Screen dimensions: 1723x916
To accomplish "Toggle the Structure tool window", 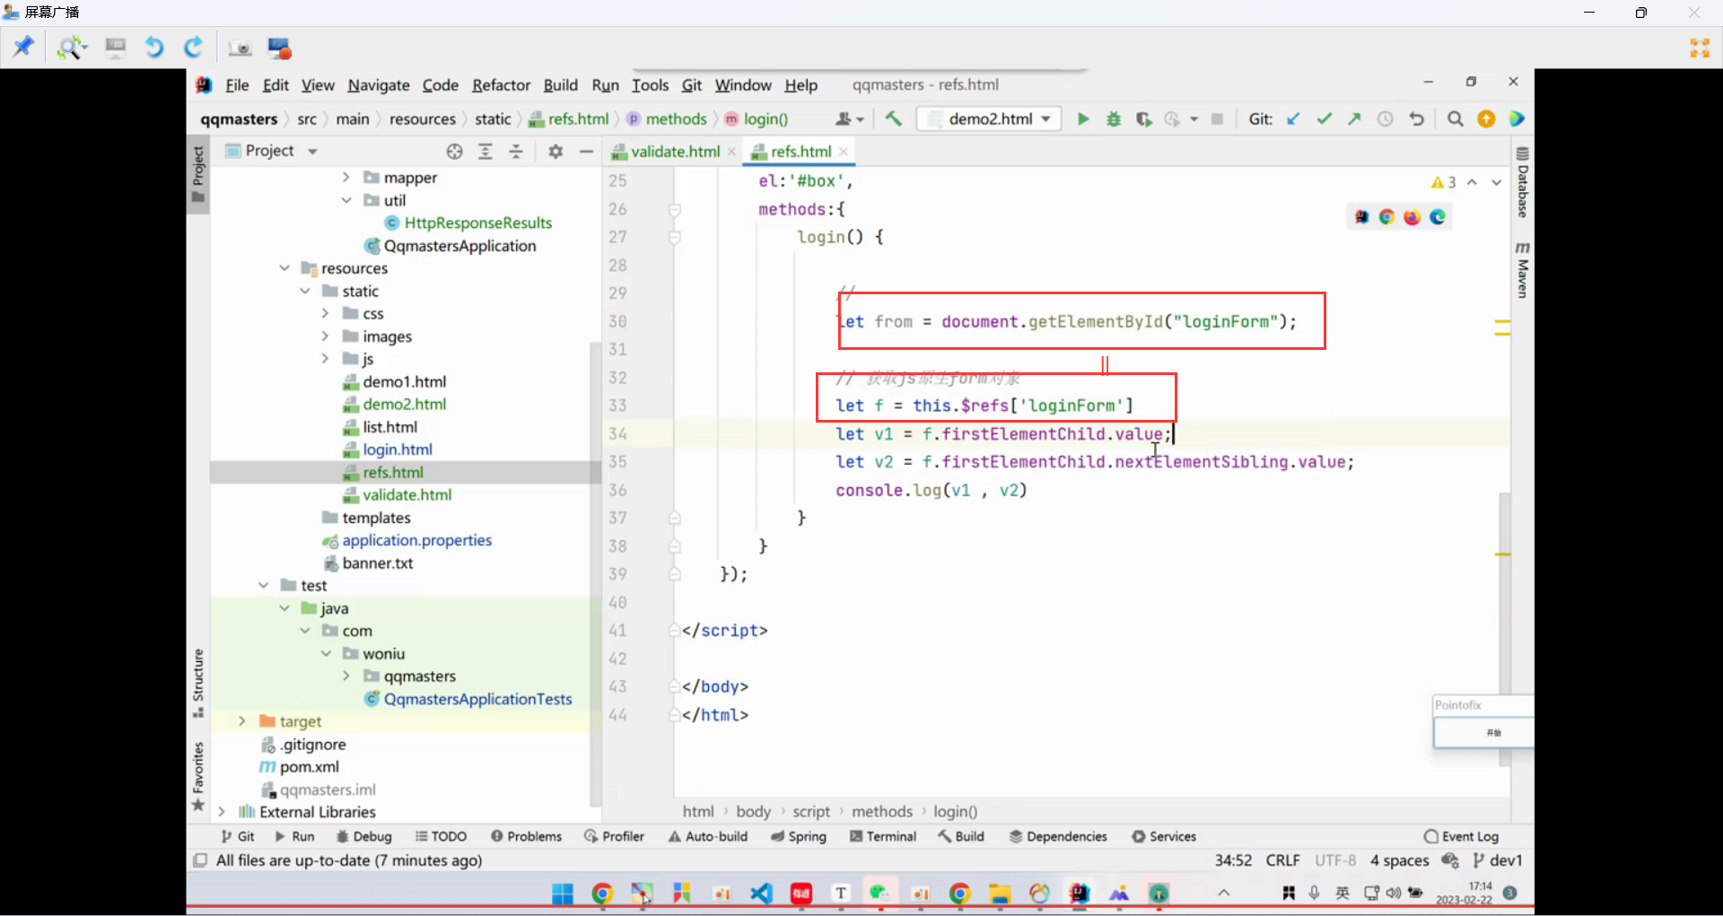I will pos(198,682).
